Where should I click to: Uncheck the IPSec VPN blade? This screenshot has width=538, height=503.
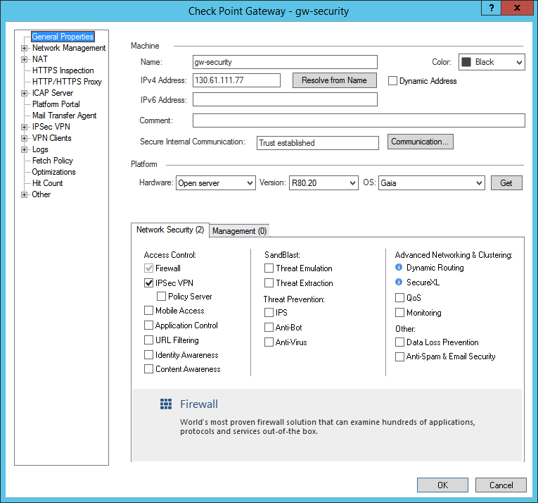[x=149, y=283]
